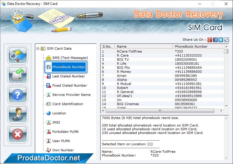Select the R Life contact row

point(162,64)
